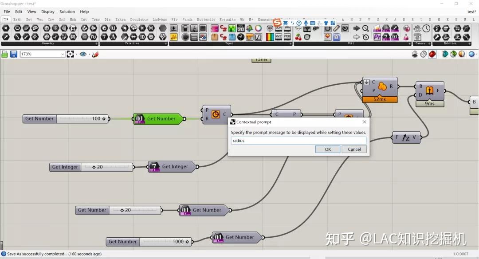The image size is (479, 259).
Task: Toggle the IME '英' language mode
Action: [x=285, y=23]
